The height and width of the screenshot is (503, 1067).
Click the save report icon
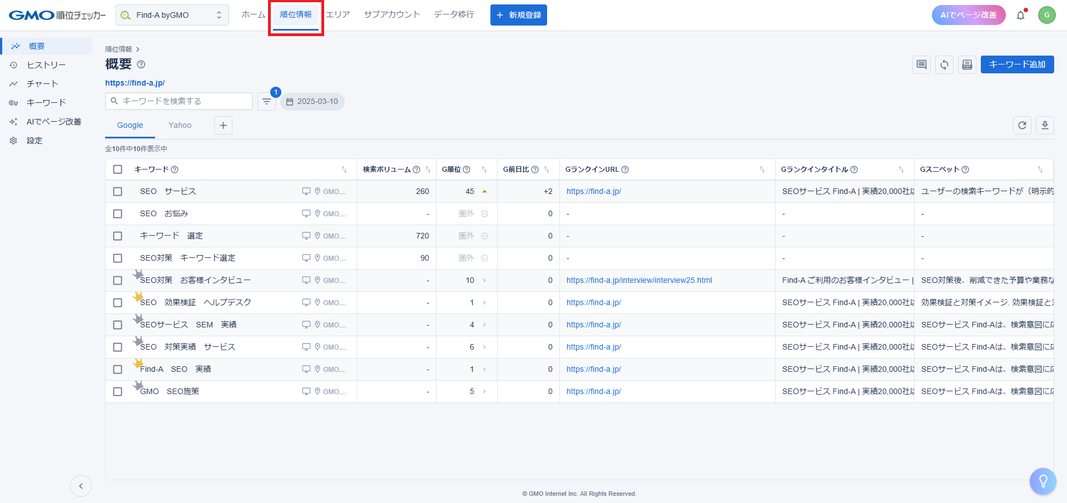(x=967, y=64)
